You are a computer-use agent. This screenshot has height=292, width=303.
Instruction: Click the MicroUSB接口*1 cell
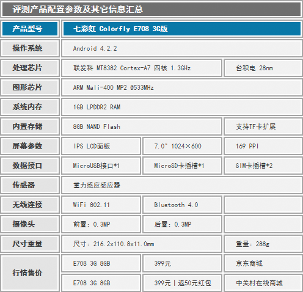[x=101, y=166]
